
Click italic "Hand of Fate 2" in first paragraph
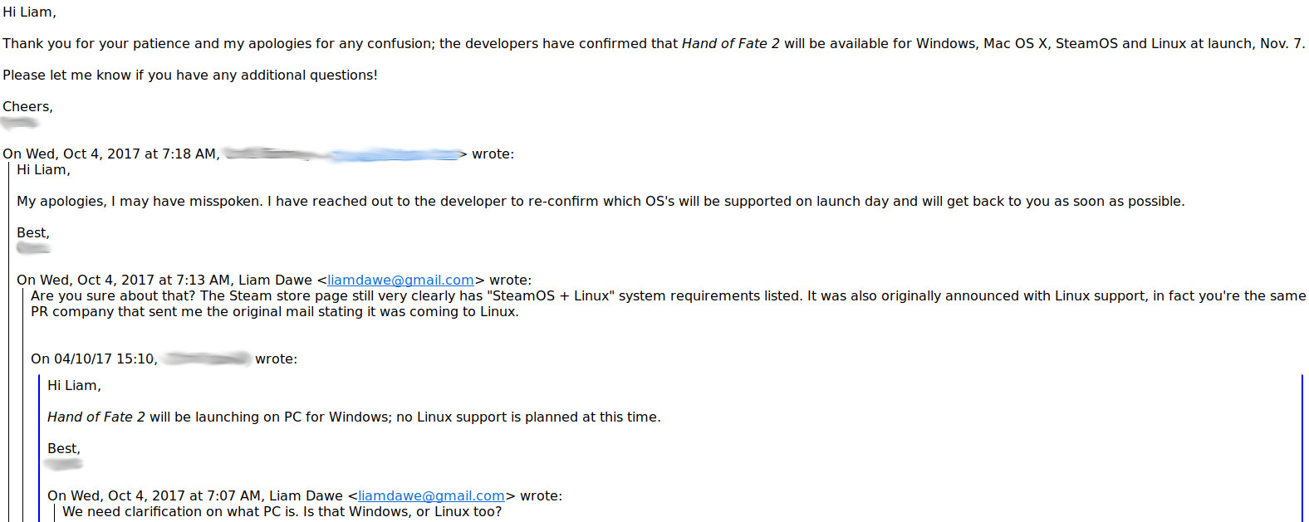(731, 44)
